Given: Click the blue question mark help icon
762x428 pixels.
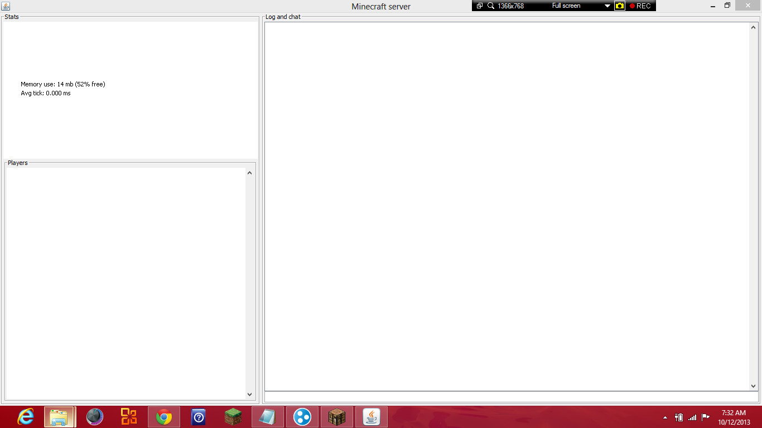Looking at the screenshot, I should (199, 417).
